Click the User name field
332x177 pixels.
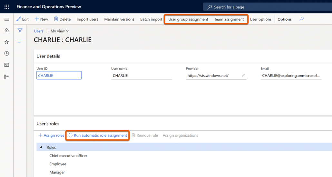[142, 75]
